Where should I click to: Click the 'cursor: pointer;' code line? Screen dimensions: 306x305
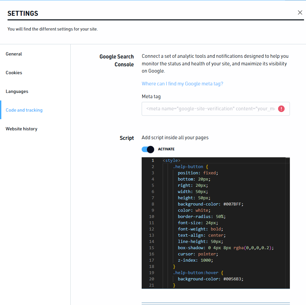point(198,254)
